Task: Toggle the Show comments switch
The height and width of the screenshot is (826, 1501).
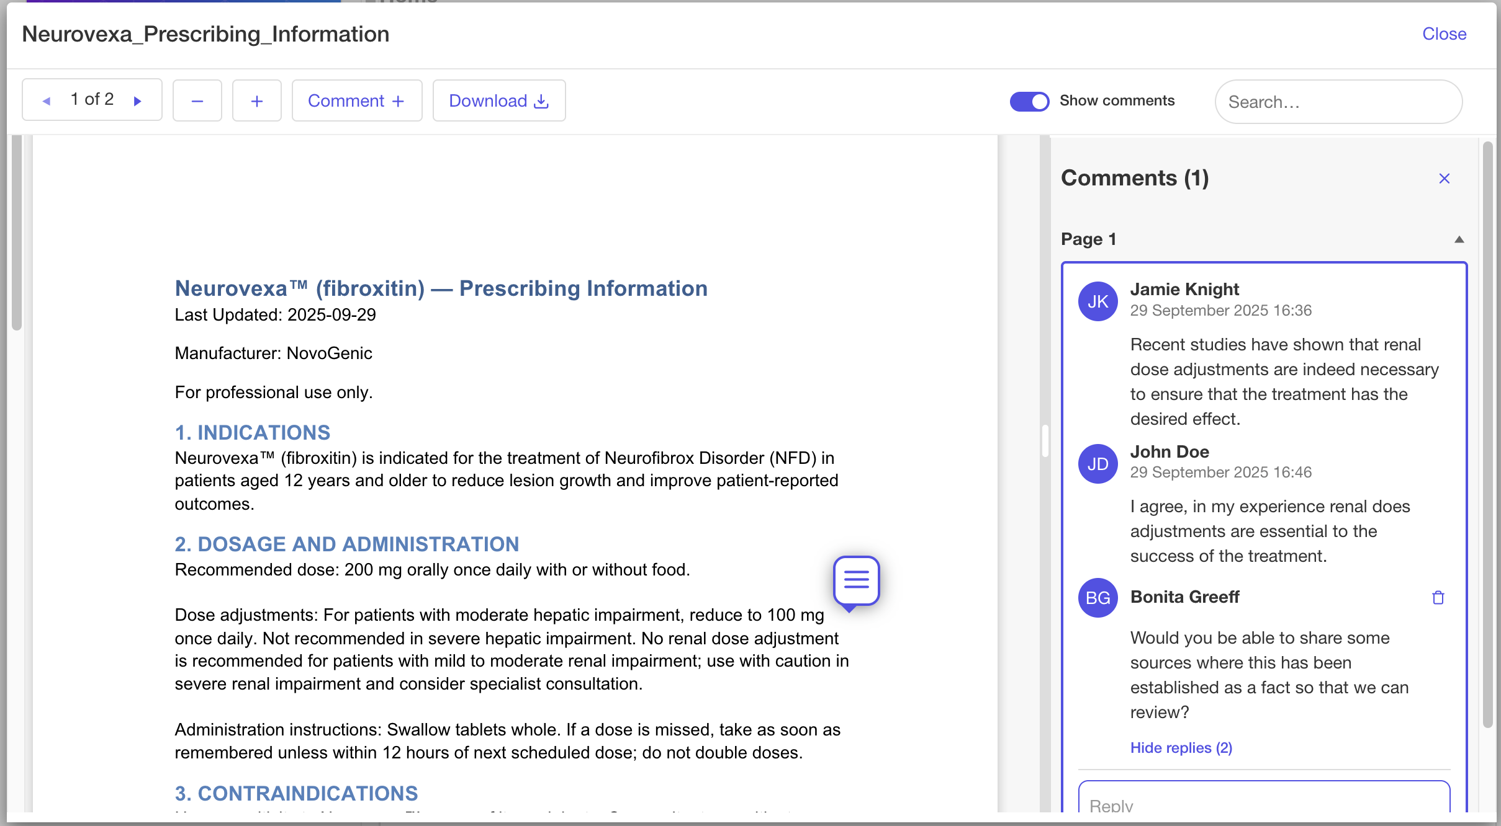Action: [x=1030, y=101]
